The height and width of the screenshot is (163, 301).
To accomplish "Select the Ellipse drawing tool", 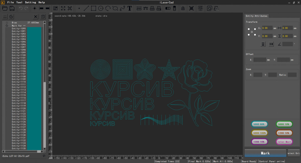I will tap(115, 9).
